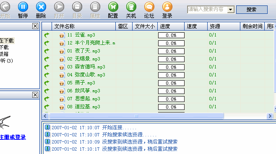This screenshot has width=276, height=154.
Task: Click the 登录 login toolbar icon
Action: pos(167,7)
